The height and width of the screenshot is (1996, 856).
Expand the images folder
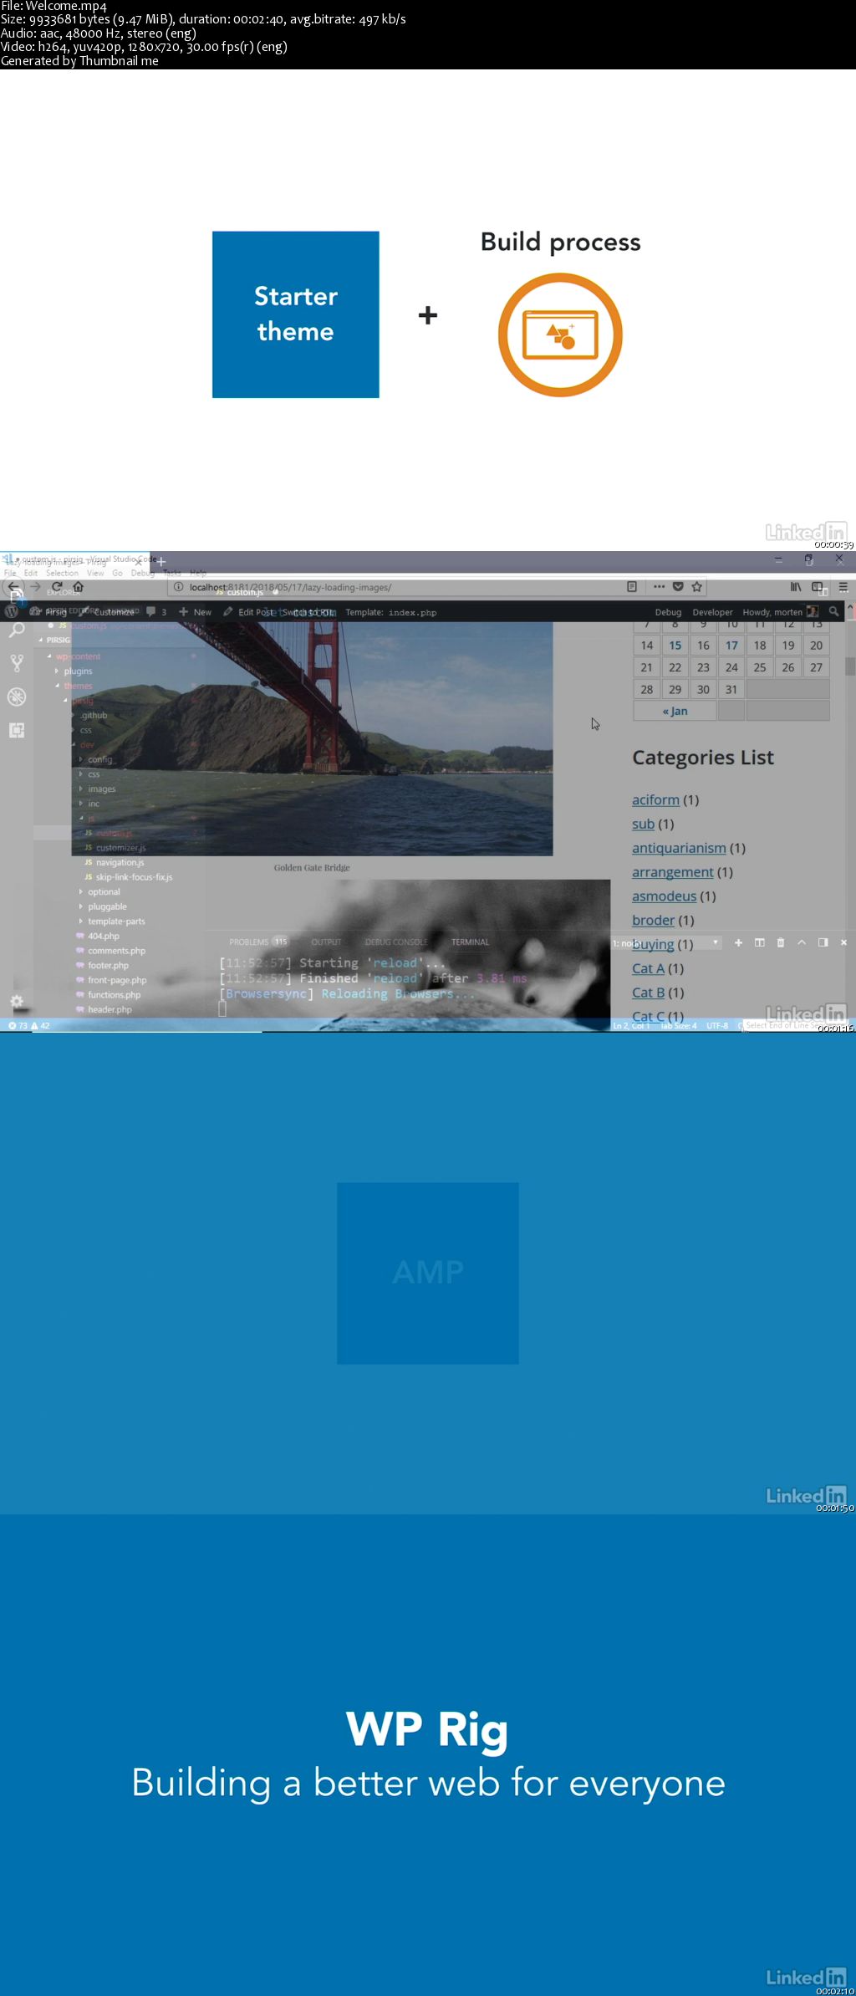point(97,789)
